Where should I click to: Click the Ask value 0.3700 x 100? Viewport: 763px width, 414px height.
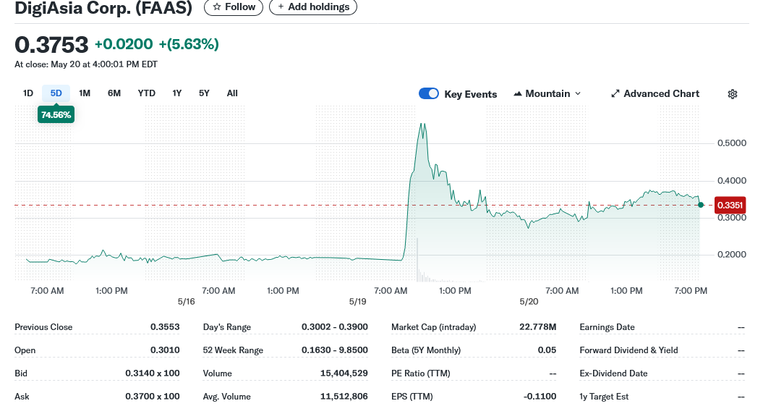tap(153, 397)
